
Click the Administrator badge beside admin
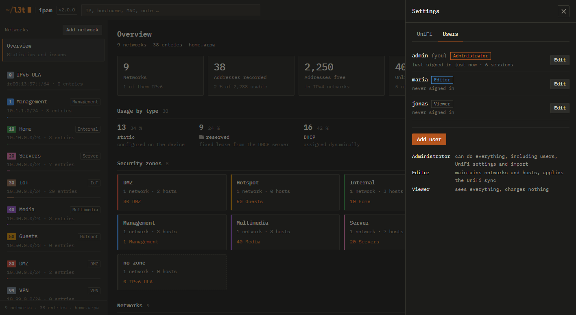click(x=470, y=56)
